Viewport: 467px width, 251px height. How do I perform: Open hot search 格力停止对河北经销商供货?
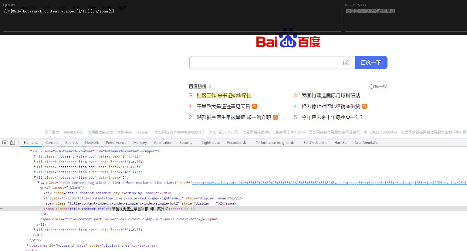point(331,107)
